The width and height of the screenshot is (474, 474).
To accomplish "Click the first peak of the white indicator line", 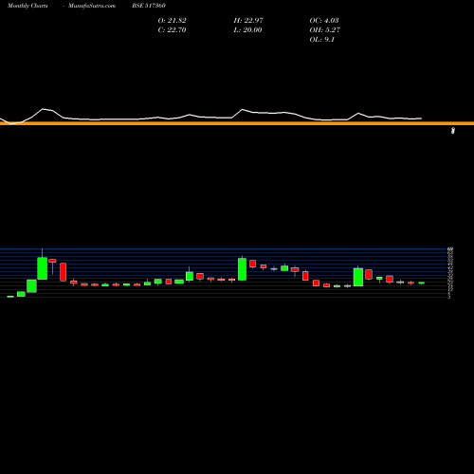I will coord(44,109).
